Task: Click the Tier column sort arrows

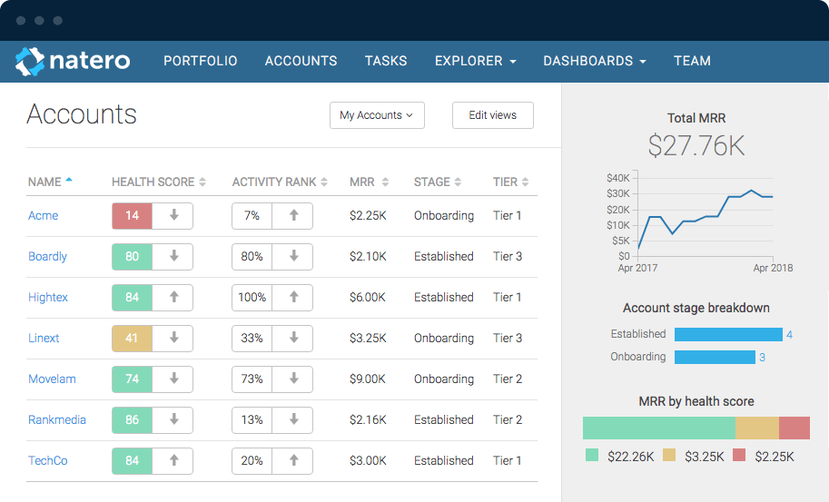Action: [x=525, y=182]
